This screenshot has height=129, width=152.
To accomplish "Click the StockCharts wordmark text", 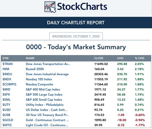I will [82, 7].
